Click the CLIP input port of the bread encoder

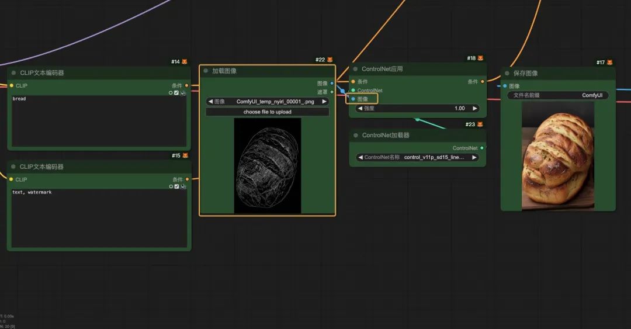(x=12, y=85)
